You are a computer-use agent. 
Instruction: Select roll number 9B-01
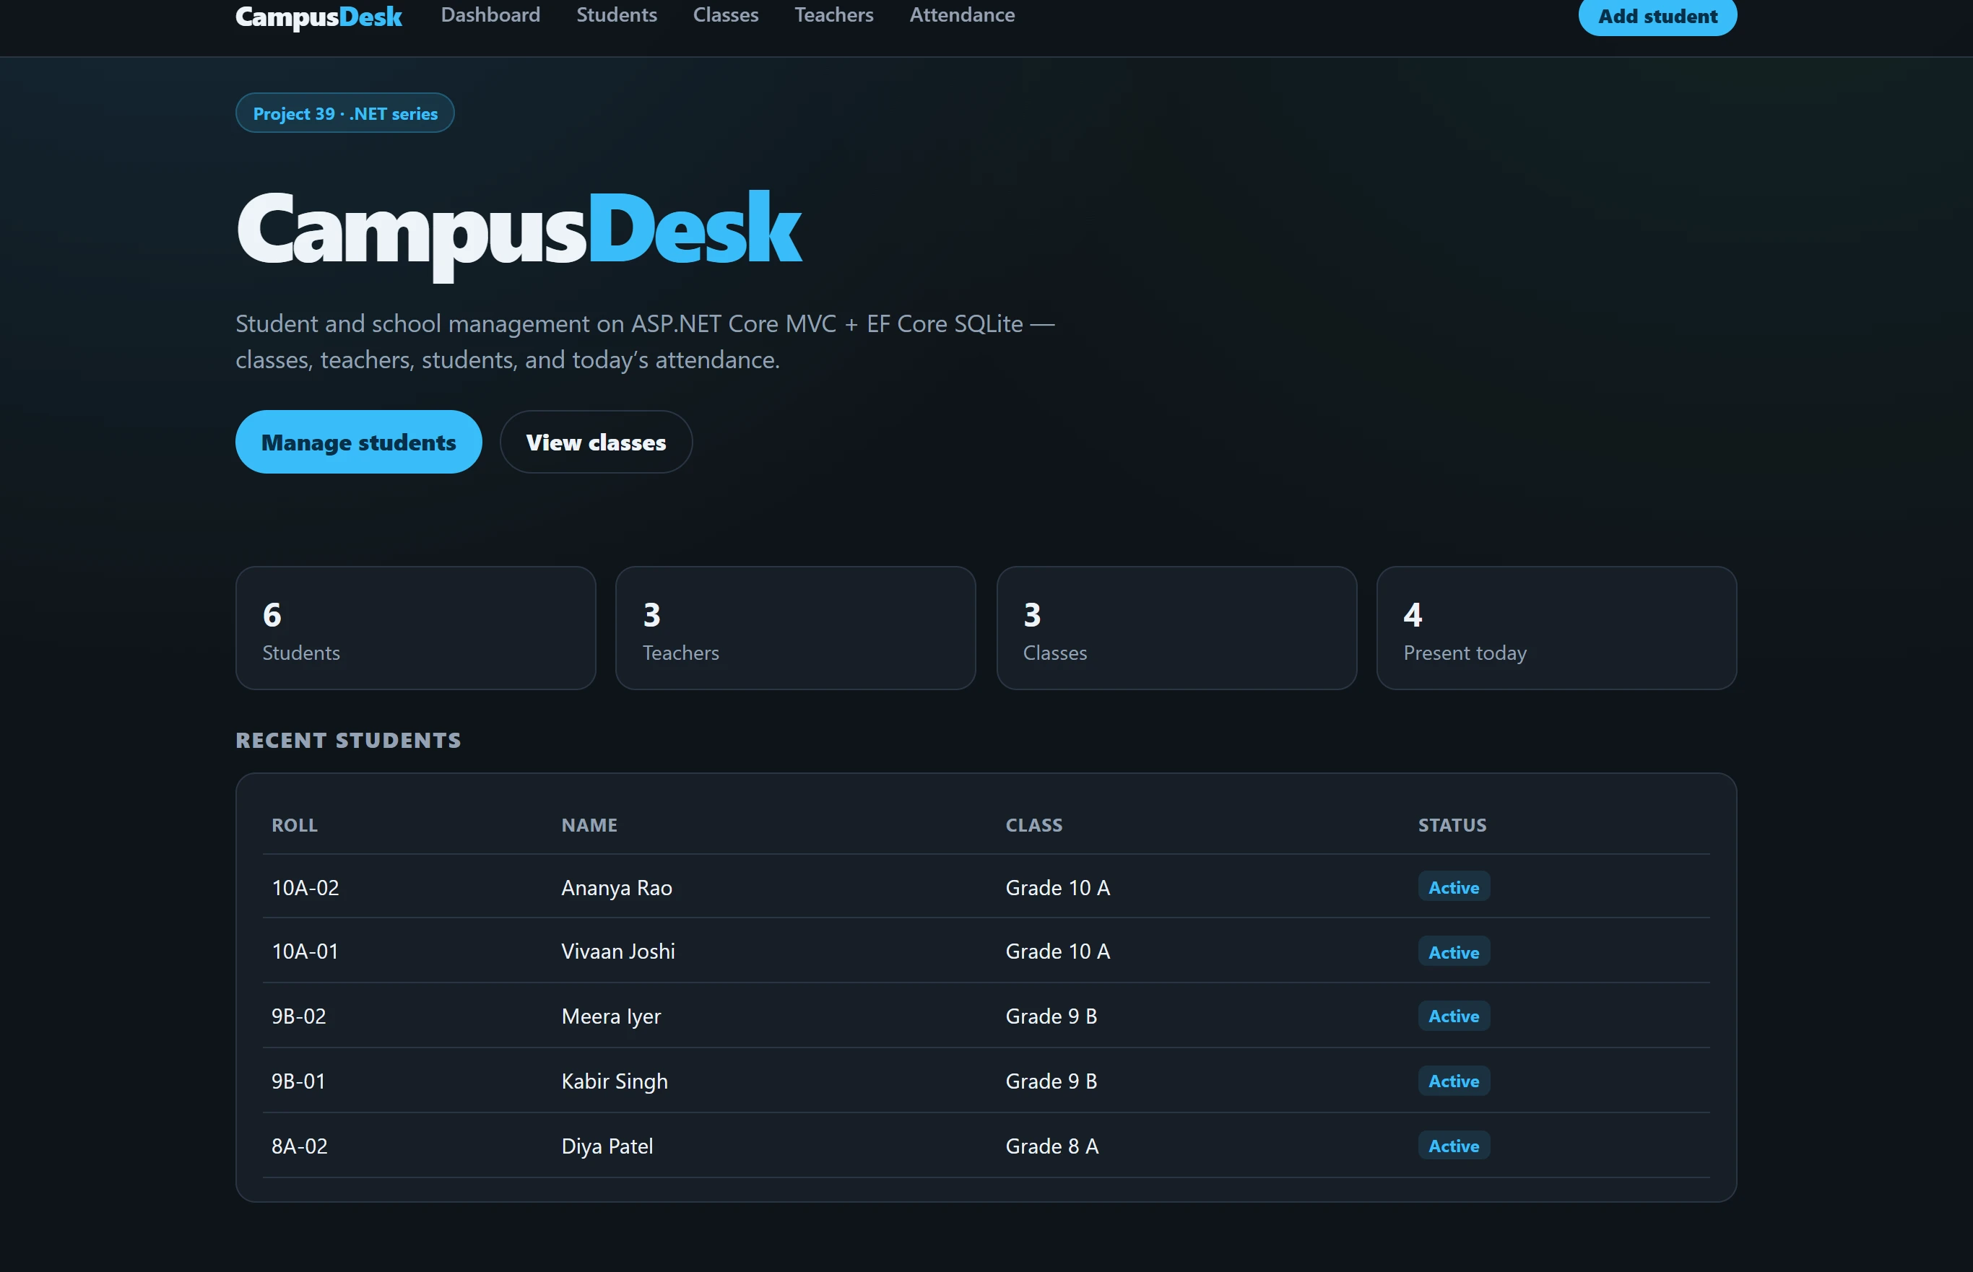[x=298, y=1081]
